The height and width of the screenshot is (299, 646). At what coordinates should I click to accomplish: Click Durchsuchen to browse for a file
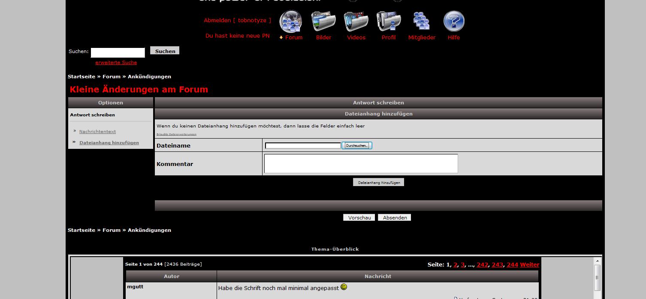point(357,146)
